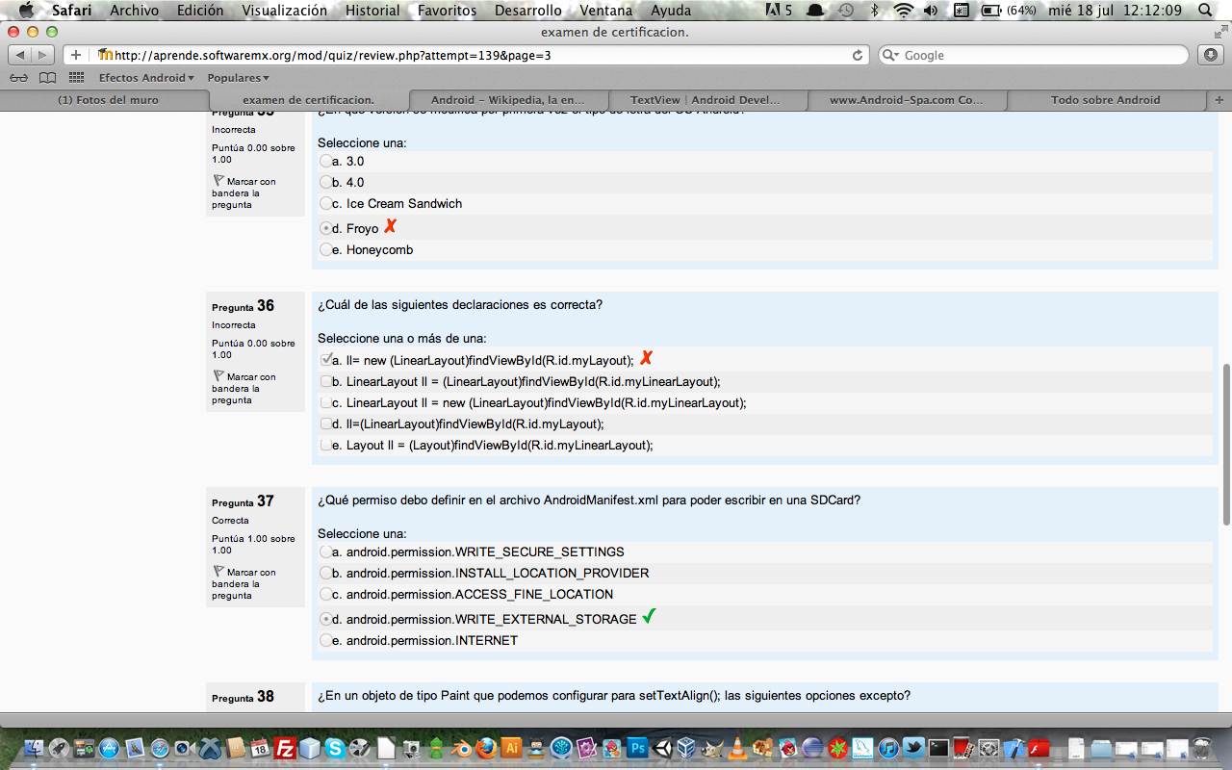
Task: Open iTunes from the Dock
Action: click(888, 748)
